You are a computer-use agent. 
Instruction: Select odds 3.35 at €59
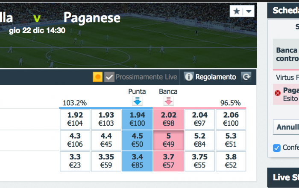click(x=106, y=161)
